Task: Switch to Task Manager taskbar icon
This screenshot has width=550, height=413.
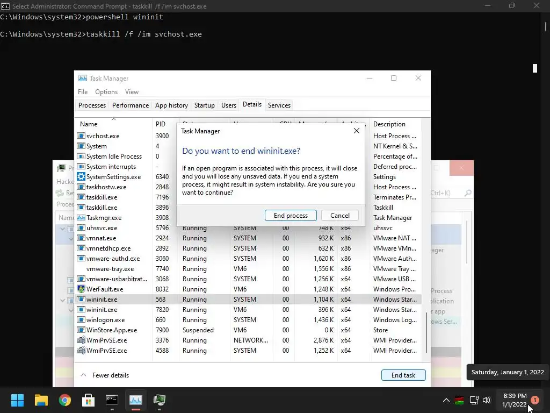Action: pyautogui.click(x=136, y=400)
